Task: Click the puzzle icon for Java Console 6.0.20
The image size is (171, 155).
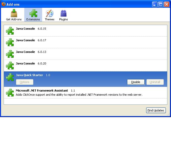Action: click(10, 66)
